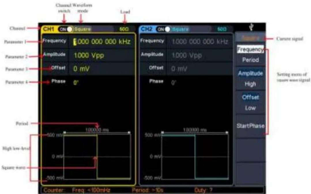Select Low in side menu
This screenshot has height=194, width=311.
point(250,108)
